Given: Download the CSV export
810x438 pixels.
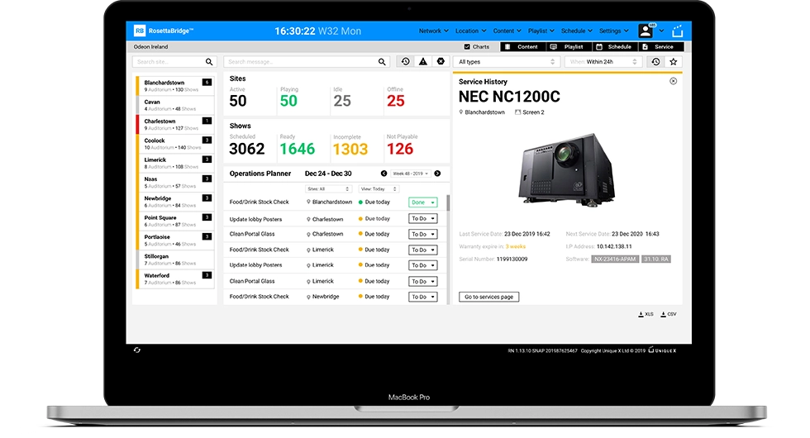Looking at the screenshot, I should point(669,314).
